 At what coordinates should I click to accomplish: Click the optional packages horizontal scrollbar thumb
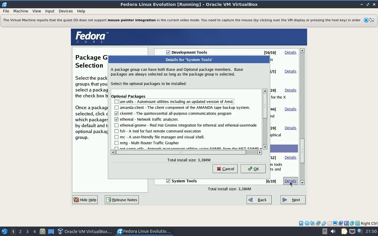[x=181, y=152]
